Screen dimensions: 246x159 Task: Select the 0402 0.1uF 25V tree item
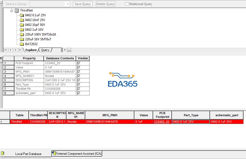pyautogui.click(x=35, y=15)
